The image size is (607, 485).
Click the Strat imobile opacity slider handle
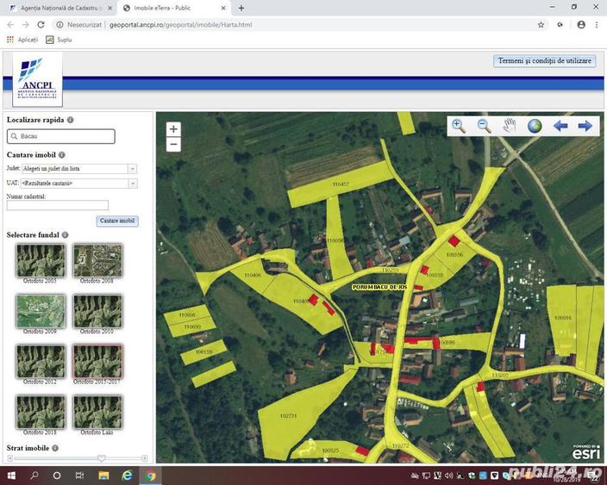102,458
